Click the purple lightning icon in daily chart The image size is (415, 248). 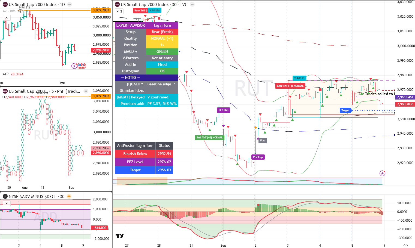point(74,66)
